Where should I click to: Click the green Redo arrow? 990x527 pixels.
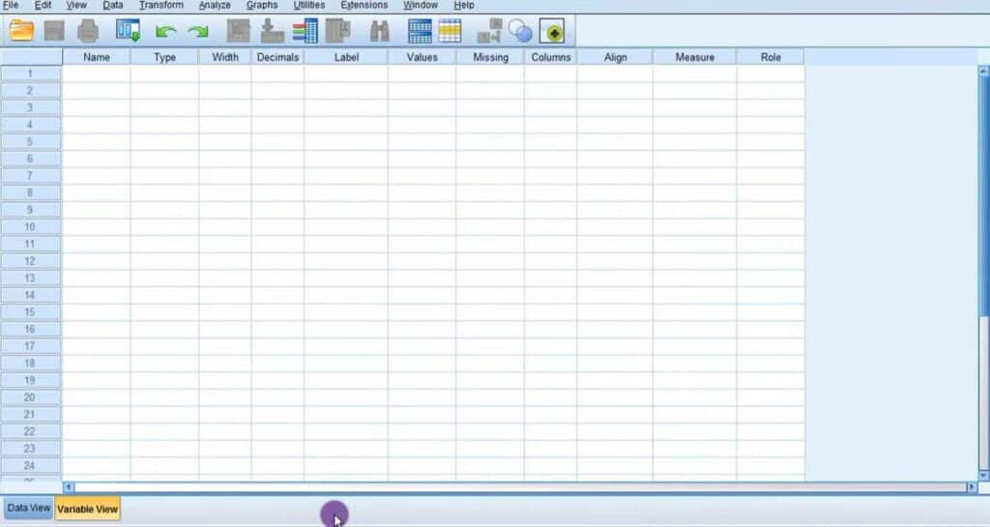[198, 32]
